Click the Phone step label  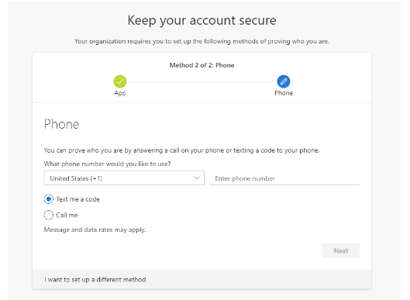[284, 93]
